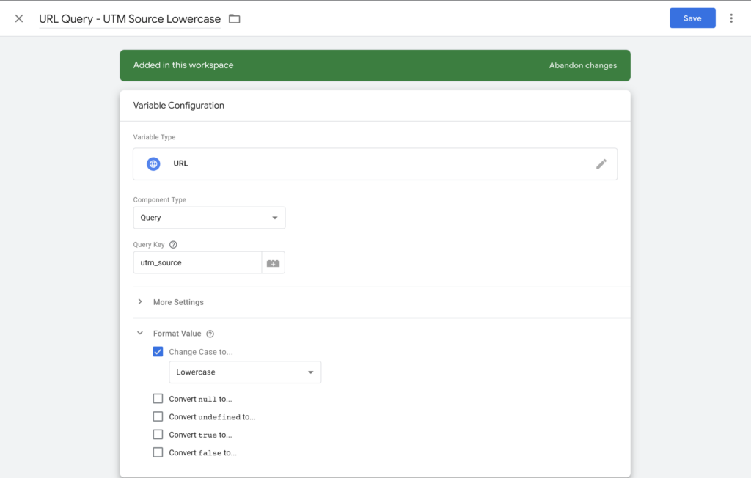
Task: Save the variable configuration
Action: click(x=692, y=18)
